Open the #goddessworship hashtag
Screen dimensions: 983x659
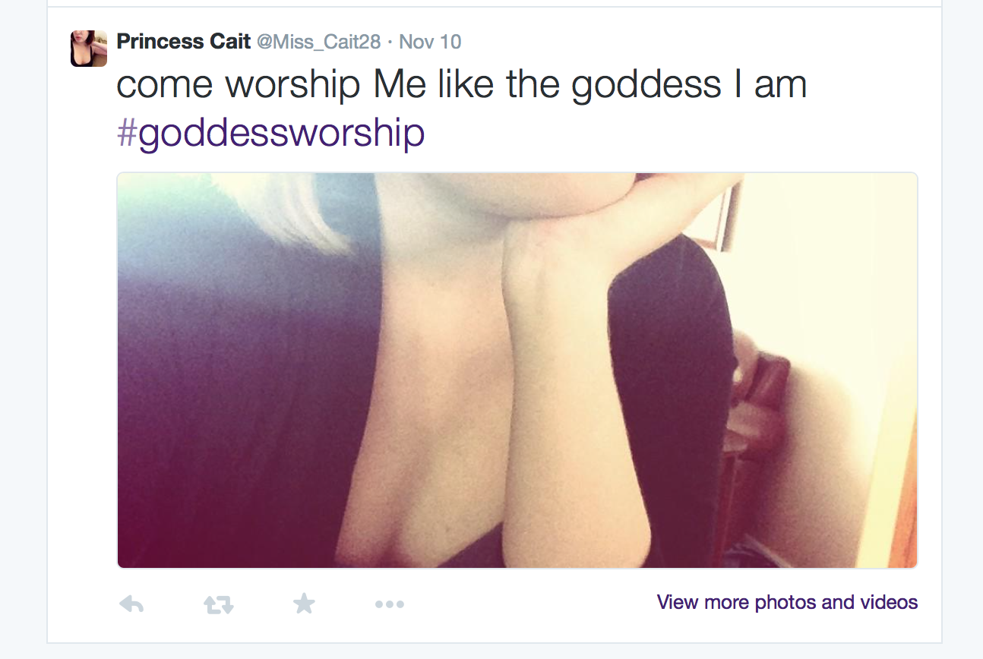pos(270,134)
